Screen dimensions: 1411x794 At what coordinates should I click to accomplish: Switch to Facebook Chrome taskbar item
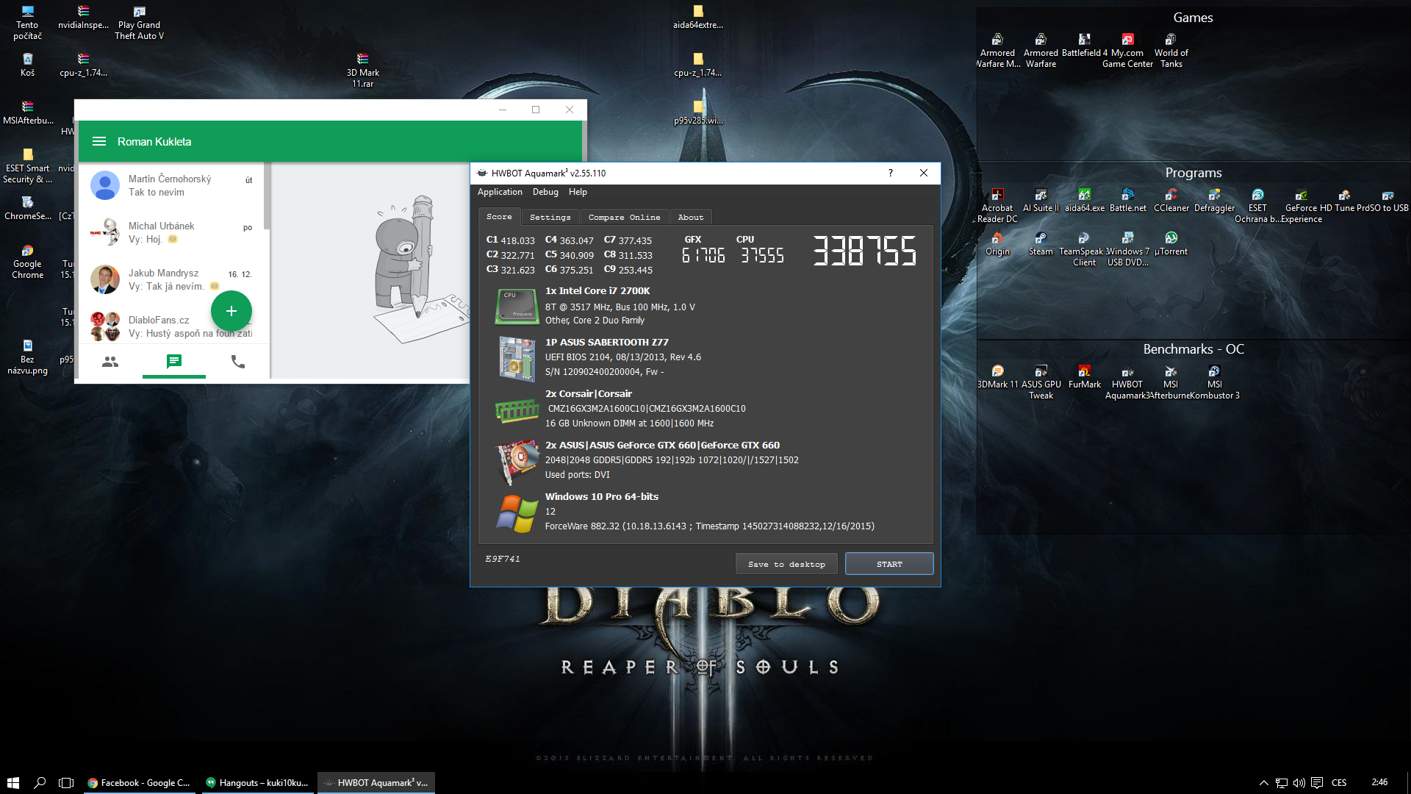[x=139, y=782]
